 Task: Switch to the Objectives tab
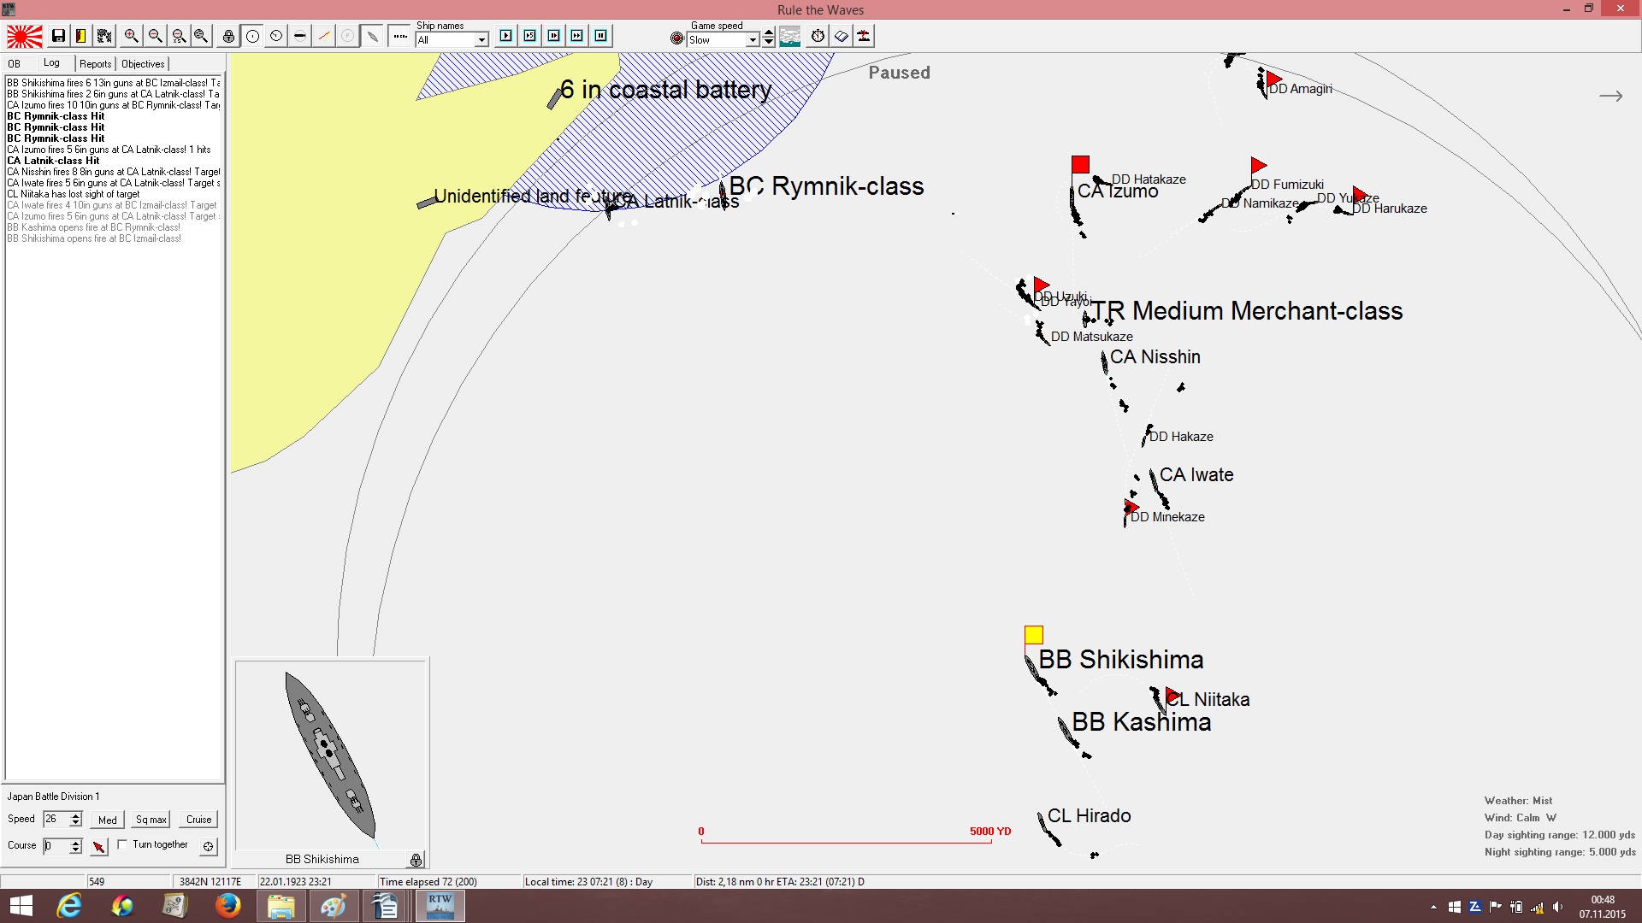143,64
